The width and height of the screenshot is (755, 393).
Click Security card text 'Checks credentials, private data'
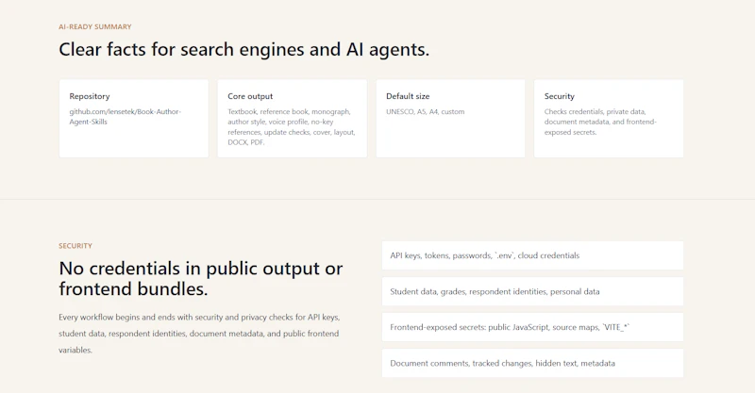pos(600,122)
